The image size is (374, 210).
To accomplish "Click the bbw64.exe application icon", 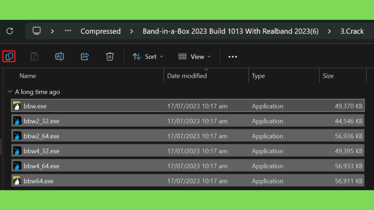I will (x=17, y=181).
